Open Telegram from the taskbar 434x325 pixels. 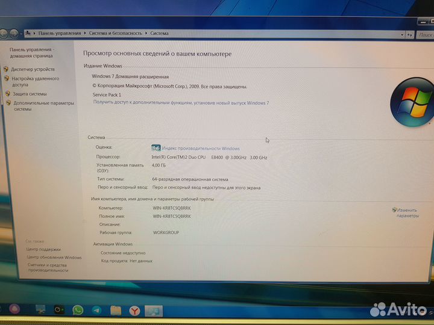coord(96,311)
